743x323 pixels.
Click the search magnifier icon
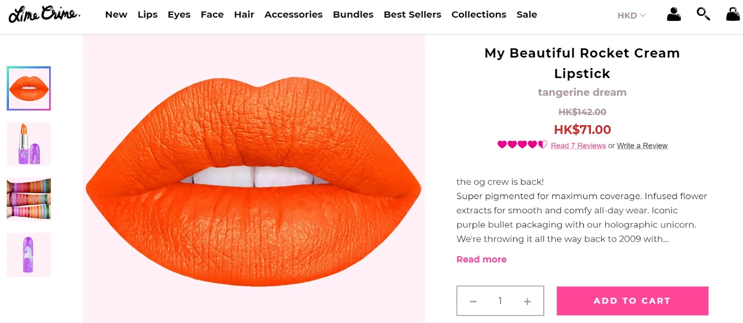(703, 14)
